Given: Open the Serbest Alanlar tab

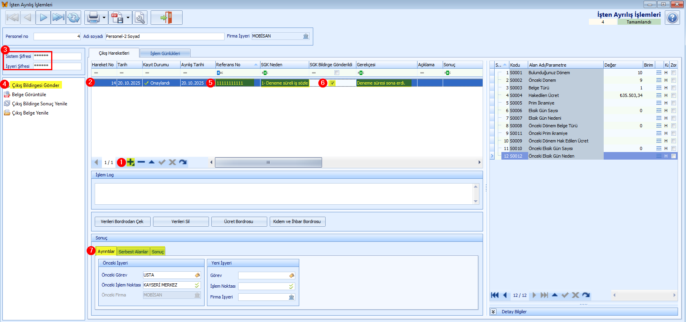Looking at the screenshot, I should (x=133, y=251).
